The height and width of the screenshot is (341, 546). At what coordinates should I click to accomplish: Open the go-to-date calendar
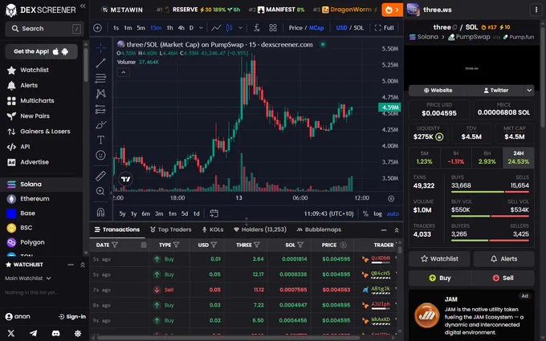click(214, 213)
